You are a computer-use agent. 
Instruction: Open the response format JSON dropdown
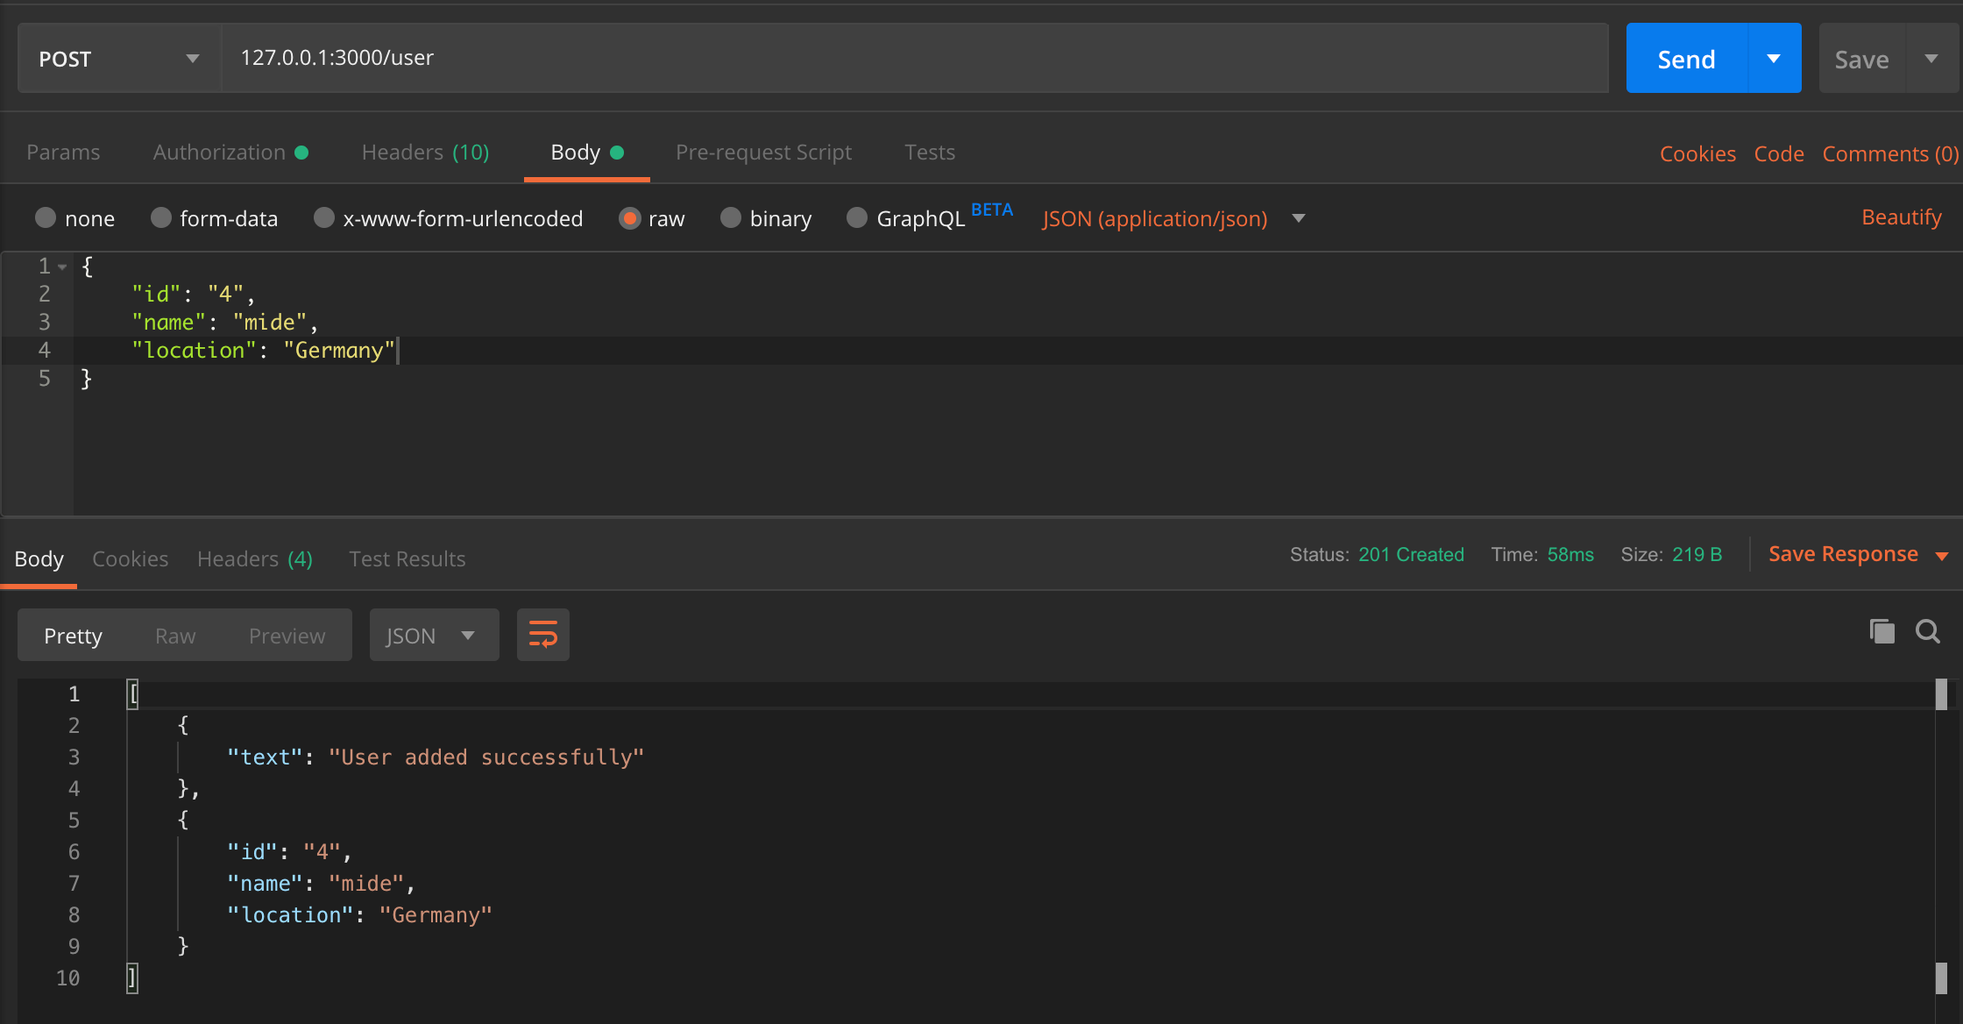click(x=434, y=635)
